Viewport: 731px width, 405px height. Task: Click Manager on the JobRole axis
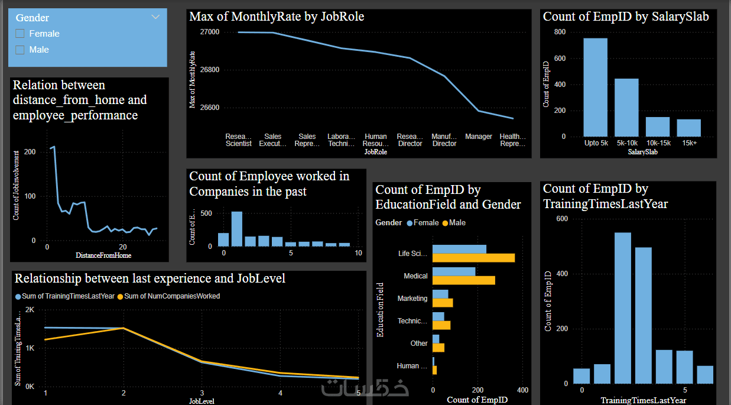click(x=479, y=137)
